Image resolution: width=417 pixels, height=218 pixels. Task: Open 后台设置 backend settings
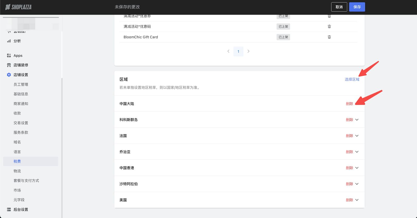tap(21, 210)
